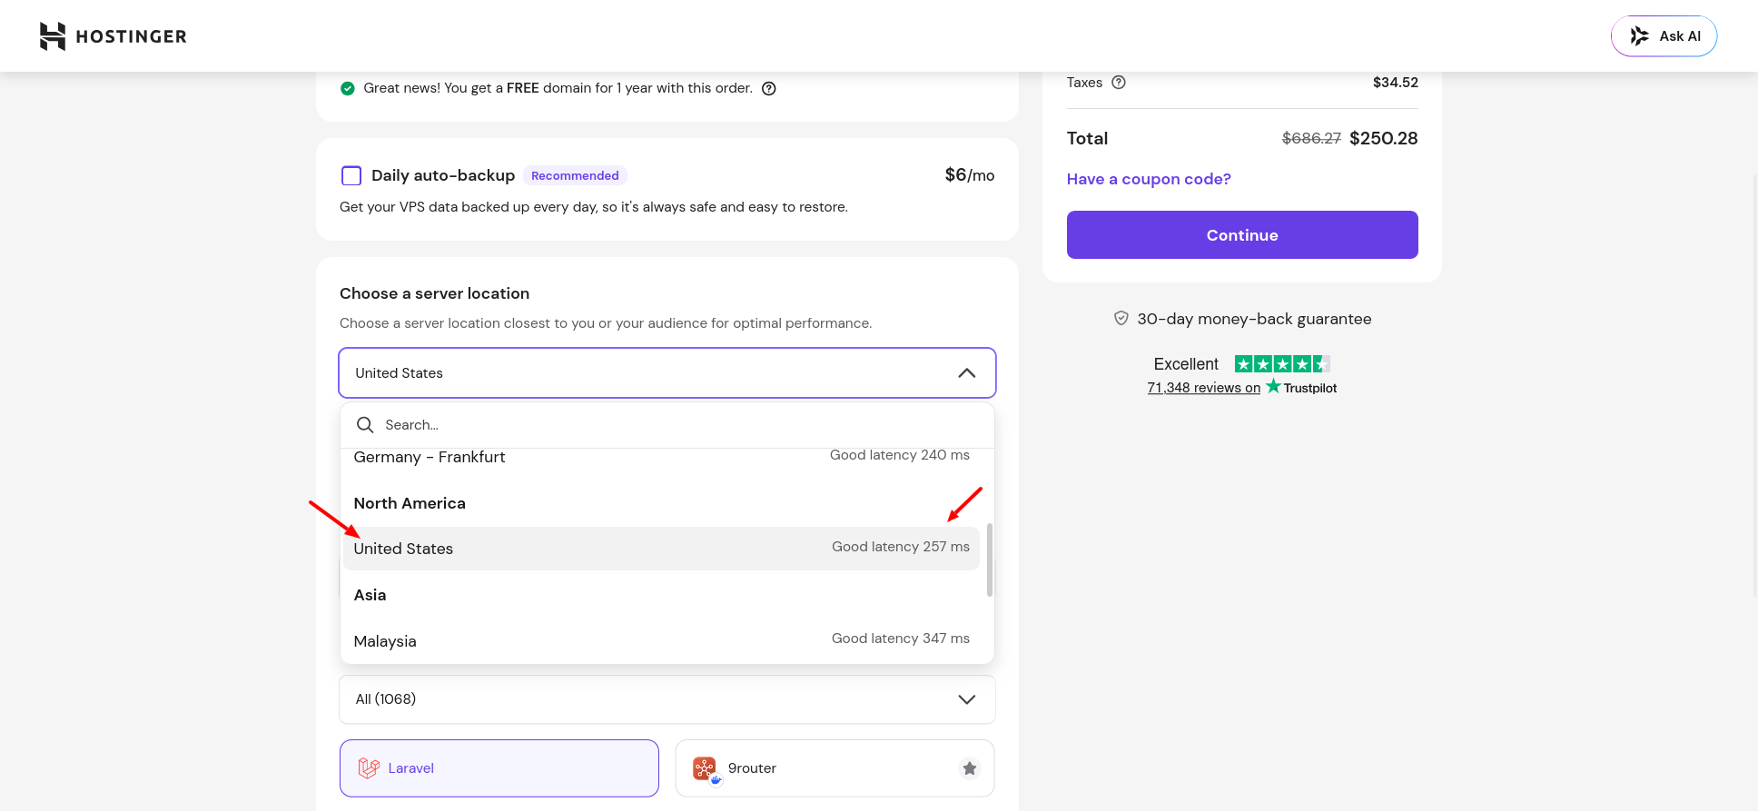Choose the 9router application card

click(835, 768)
